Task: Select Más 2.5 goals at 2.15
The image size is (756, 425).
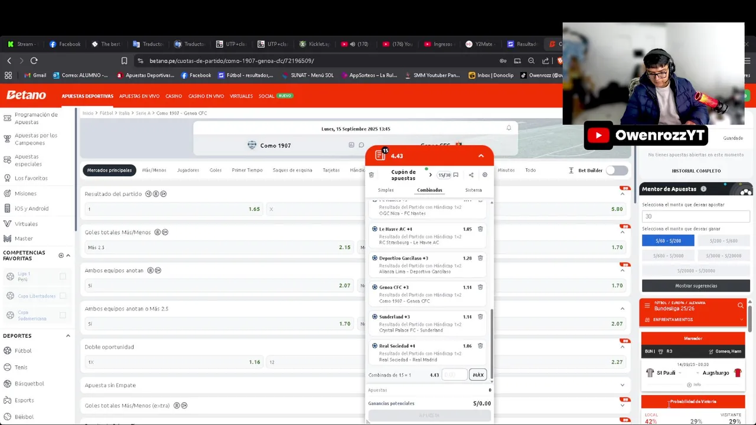Action: tap(218, 247)
